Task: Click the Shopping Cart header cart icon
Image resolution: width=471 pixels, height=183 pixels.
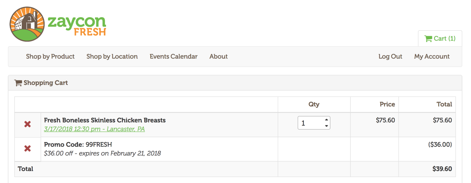Action: (x=18, y=83)
